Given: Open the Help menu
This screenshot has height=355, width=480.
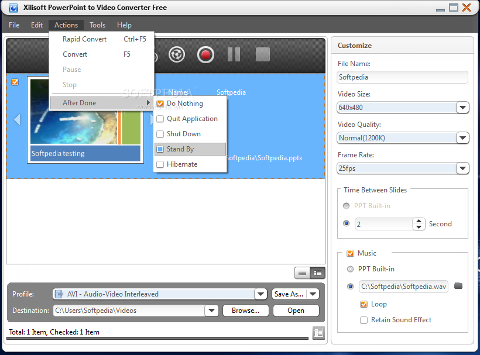Looking at the screenshot, I should coord(124,25).
